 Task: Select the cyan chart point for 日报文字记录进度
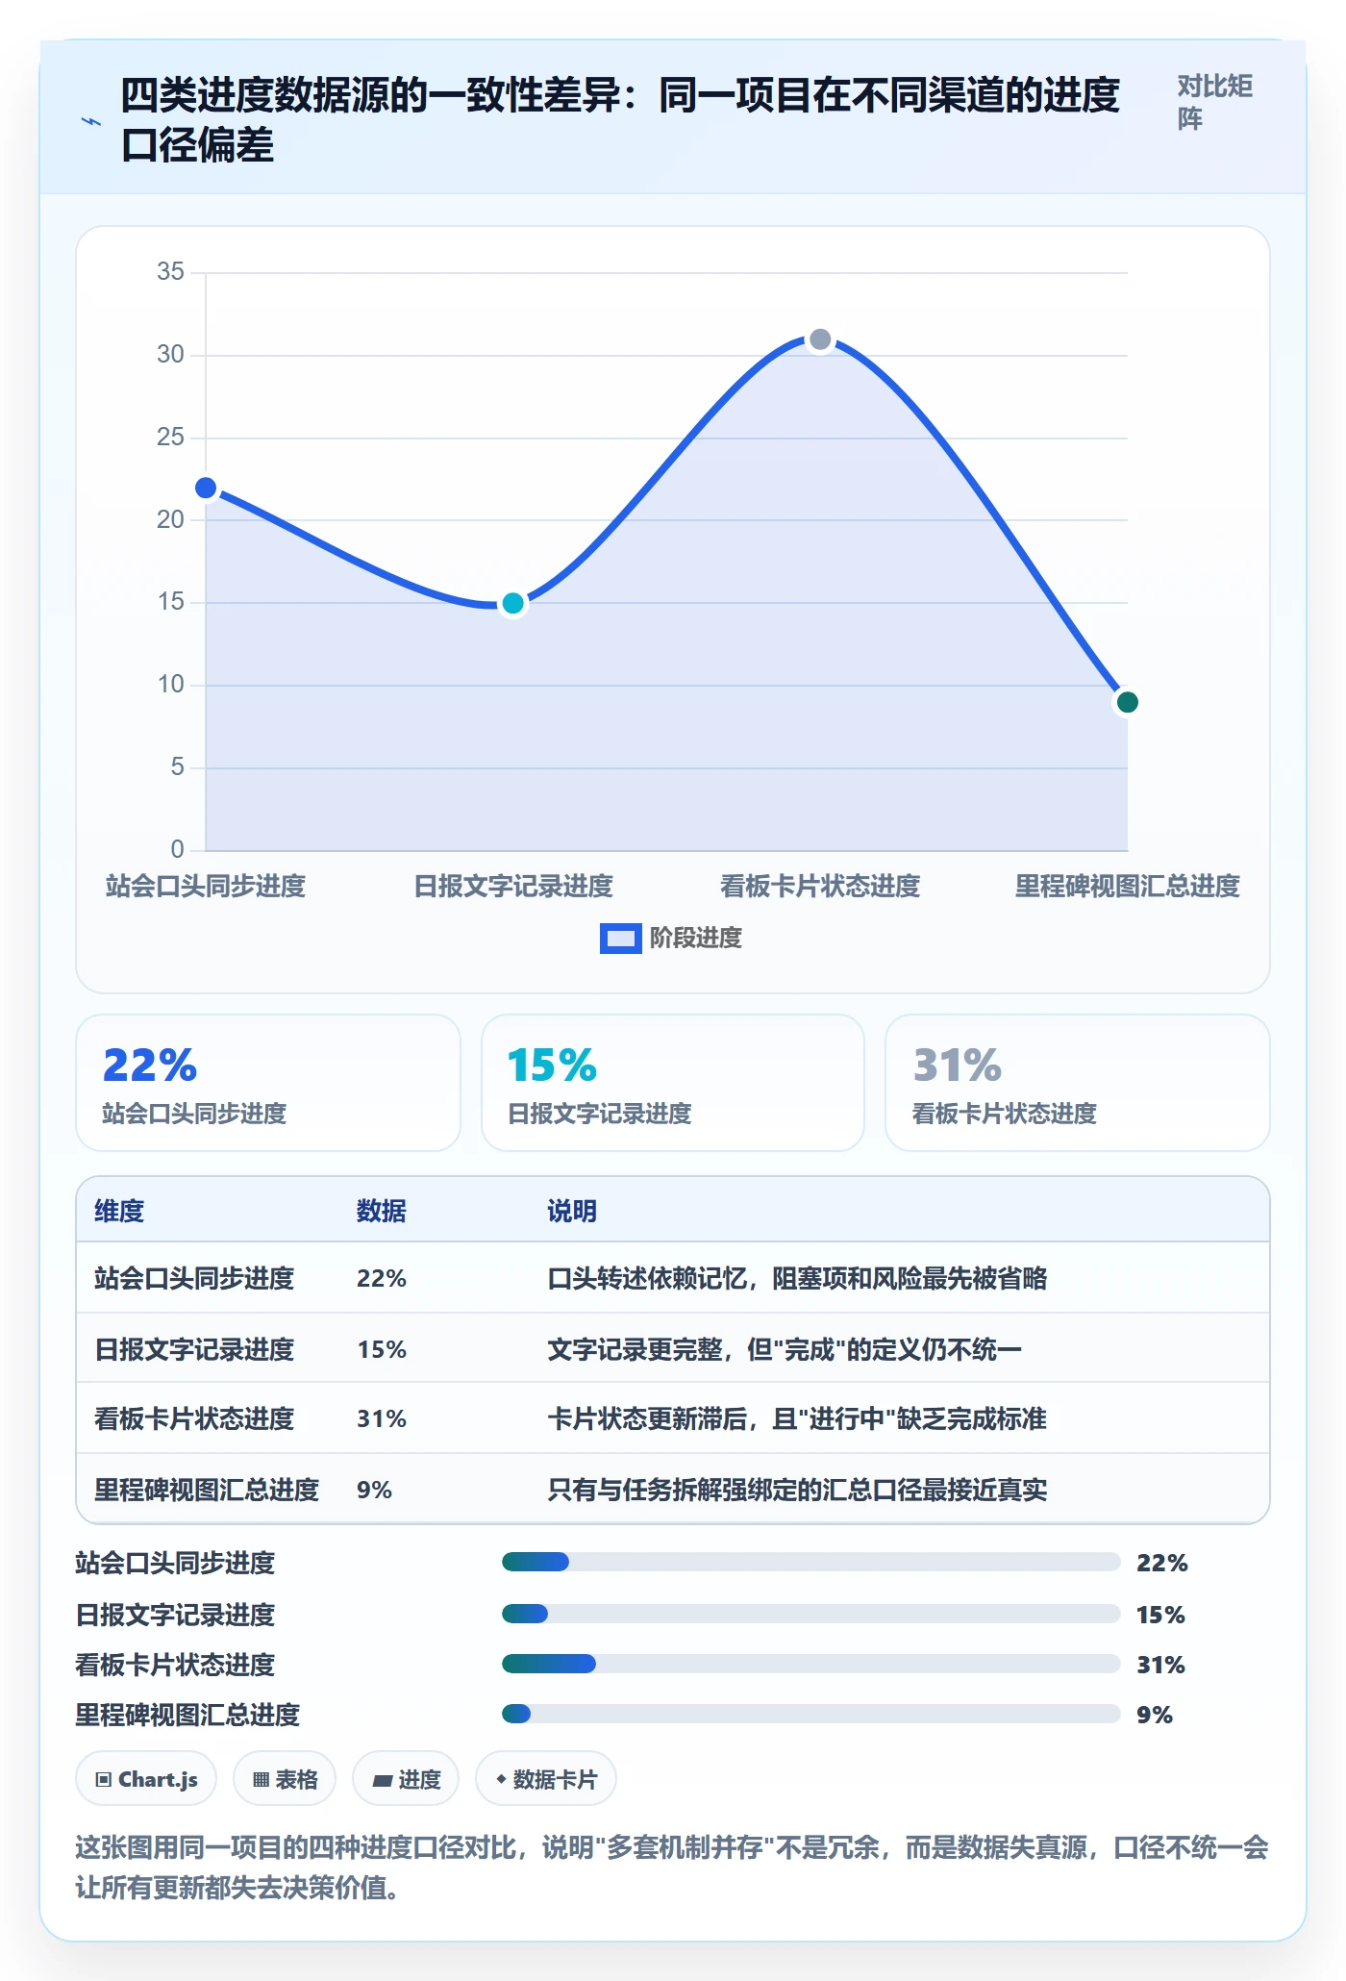point(513,604)
